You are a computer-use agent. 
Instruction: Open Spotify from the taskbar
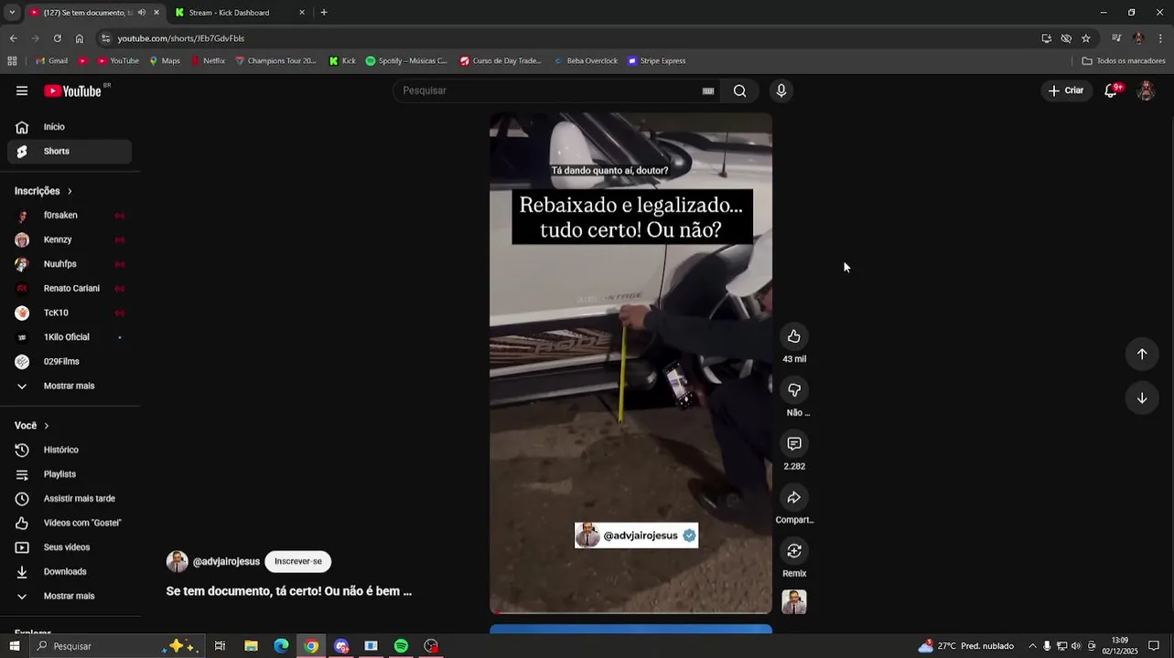pyautogui.click(x=401, y=646)
